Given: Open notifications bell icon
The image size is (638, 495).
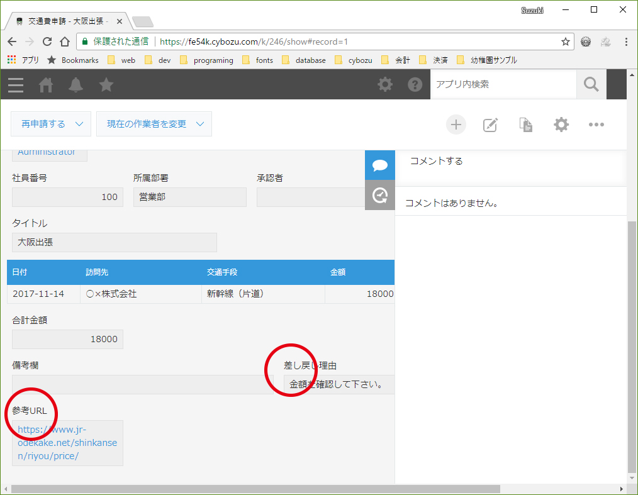Looking at the screenshot, I should pos(76,85).
